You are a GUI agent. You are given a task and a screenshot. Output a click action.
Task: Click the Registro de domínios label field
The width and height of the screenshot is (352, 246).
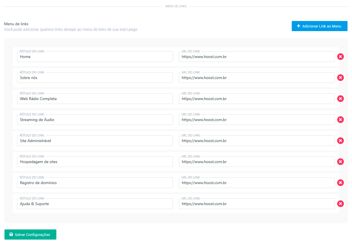(x=95, y=183)
